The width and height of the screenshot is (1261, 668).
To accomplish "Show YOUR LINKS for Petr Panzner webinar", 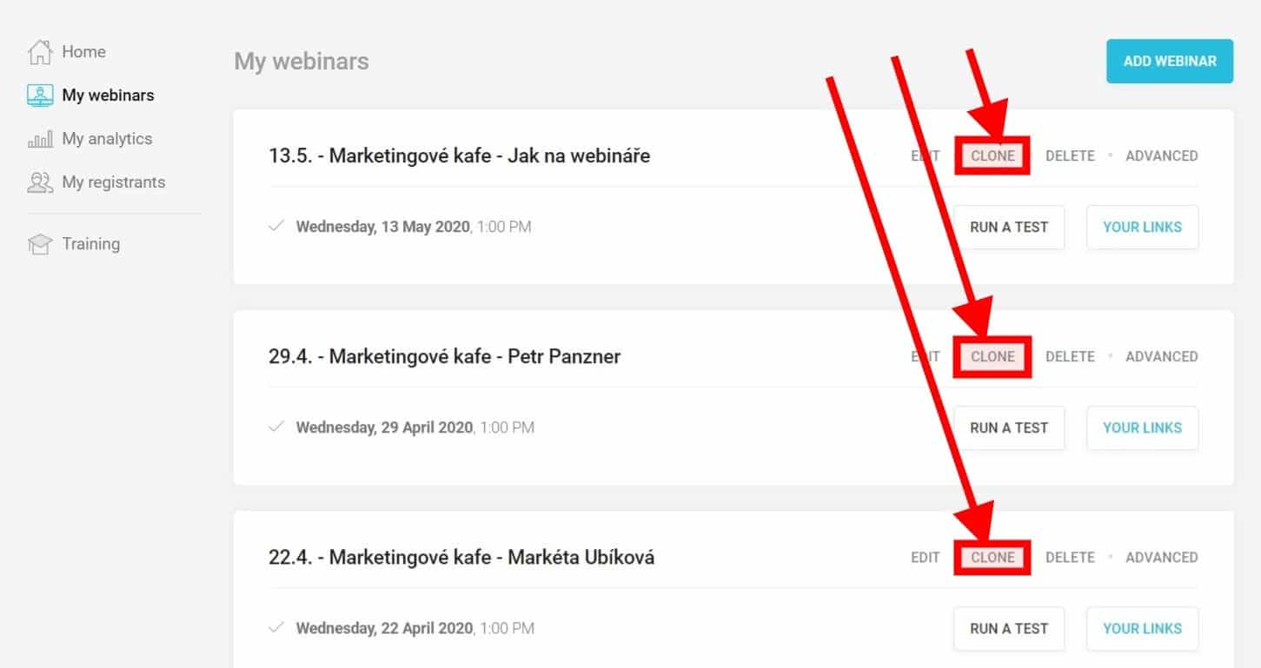I will [x=1142, y=428].
